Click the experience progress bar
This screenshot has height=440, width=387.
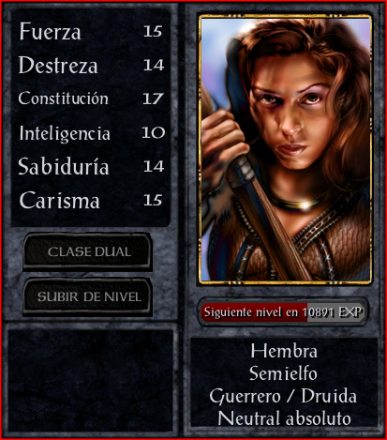pyautogui.click(x=283, y=312)
